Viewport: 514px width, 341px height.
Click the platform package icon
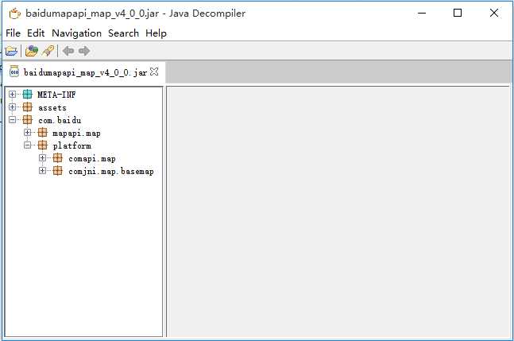tap(43, 145)
